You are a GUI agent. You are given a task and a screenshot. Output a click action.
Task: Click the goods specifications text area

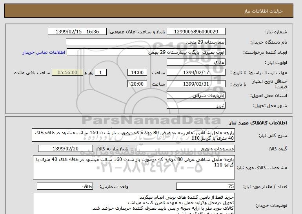coord(134,167)
